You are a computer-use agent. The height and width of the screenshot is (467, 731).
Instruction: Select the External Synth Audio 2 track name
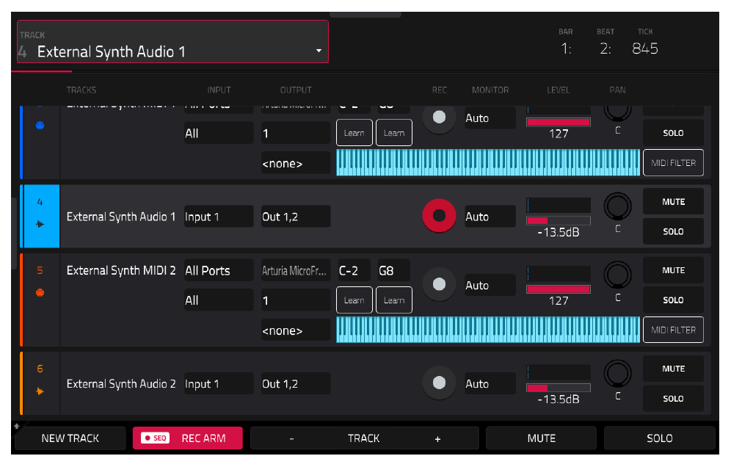(121, 384)
